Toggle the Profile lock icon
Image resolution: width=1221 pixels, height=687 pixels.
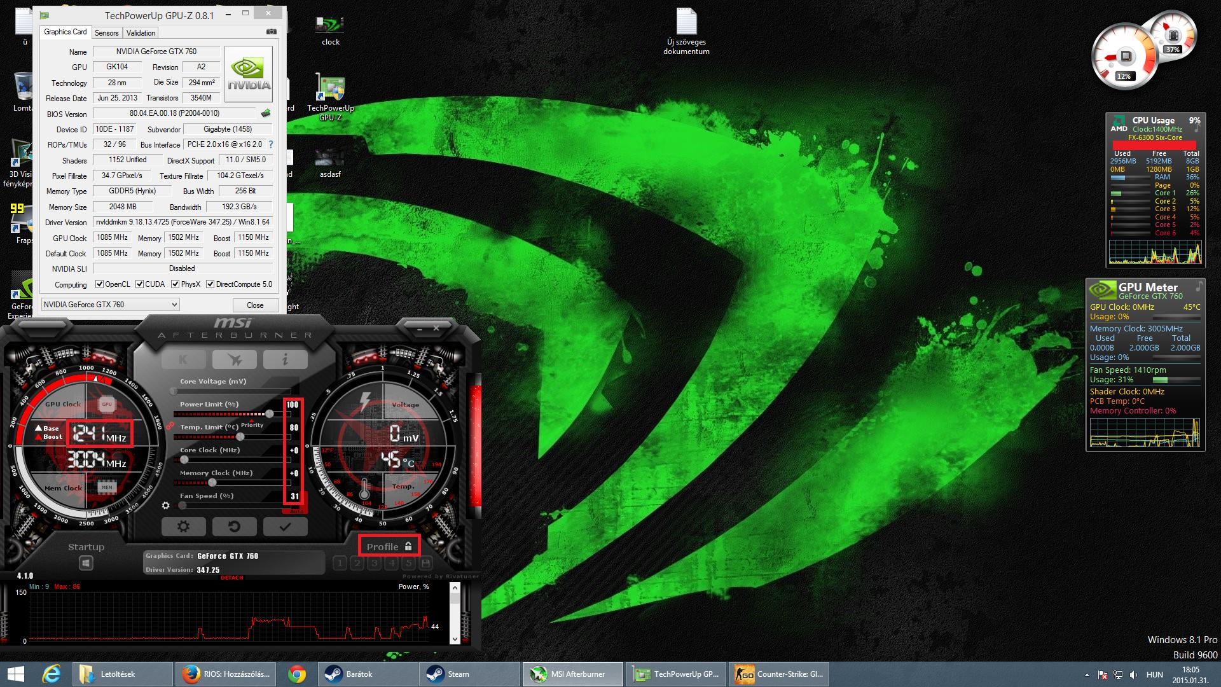click(x=408, y=546)
